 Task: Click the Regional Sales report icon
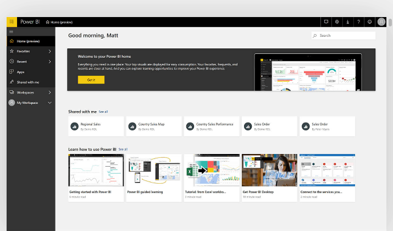pos(74,127)
